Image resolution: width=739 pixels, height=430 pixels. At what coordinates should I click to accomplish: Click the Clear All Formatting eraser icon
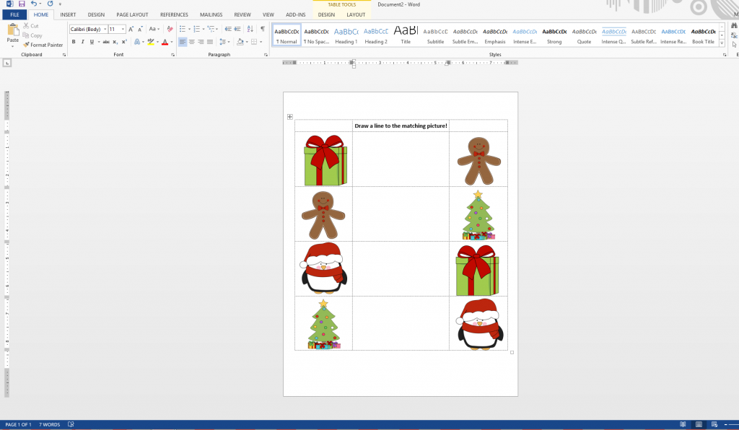[x=170, y=29]
